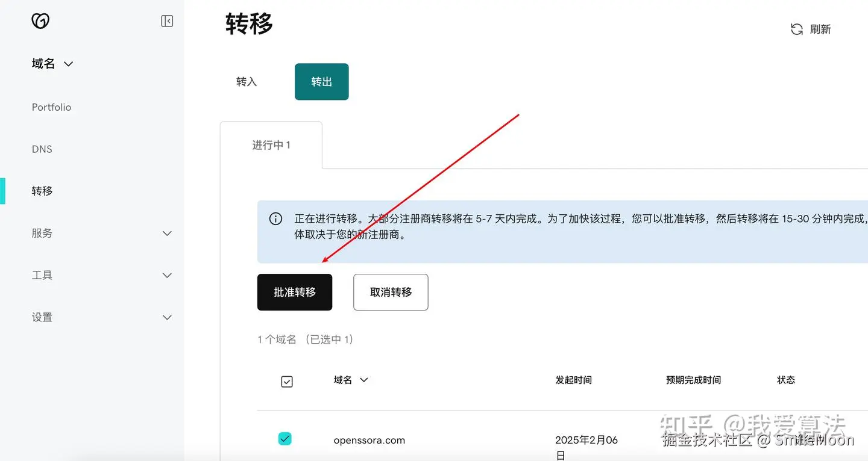868x461 pixels.
Task: Switch to the 转入 tab
Action: click(x=247, y=82)
